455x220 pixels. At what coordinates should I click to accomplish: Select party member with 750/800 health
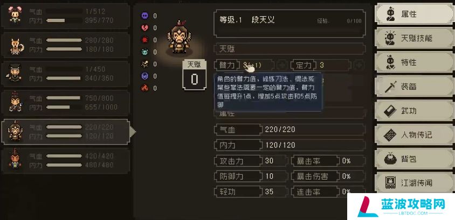click(x=66, y=103)
